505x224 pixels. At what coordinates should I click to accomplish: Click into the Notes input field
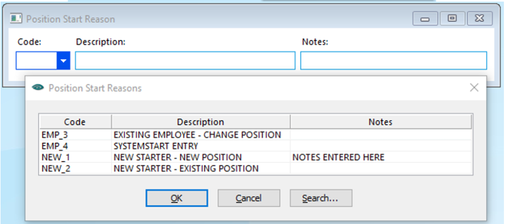click(394, 60)
